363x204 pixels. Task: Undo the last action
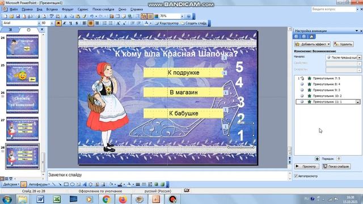coord(92,16)
